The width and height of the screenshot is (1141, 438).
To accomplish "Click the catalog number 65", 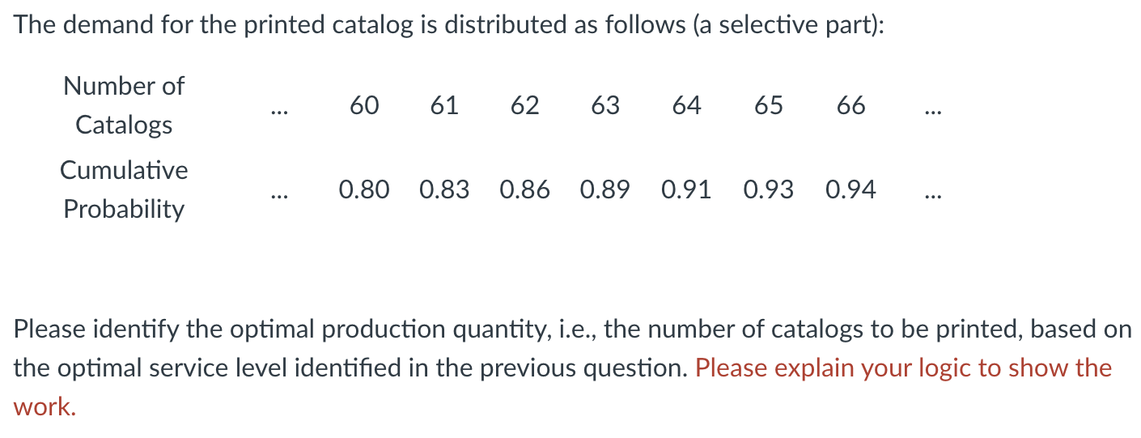I will 768,105.
